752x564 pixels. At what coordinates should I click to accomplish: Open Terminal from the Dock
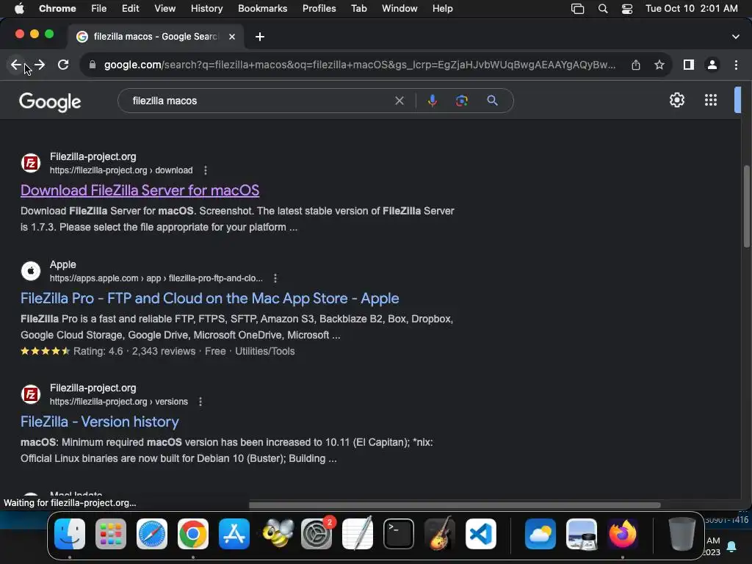pos(399,534)
